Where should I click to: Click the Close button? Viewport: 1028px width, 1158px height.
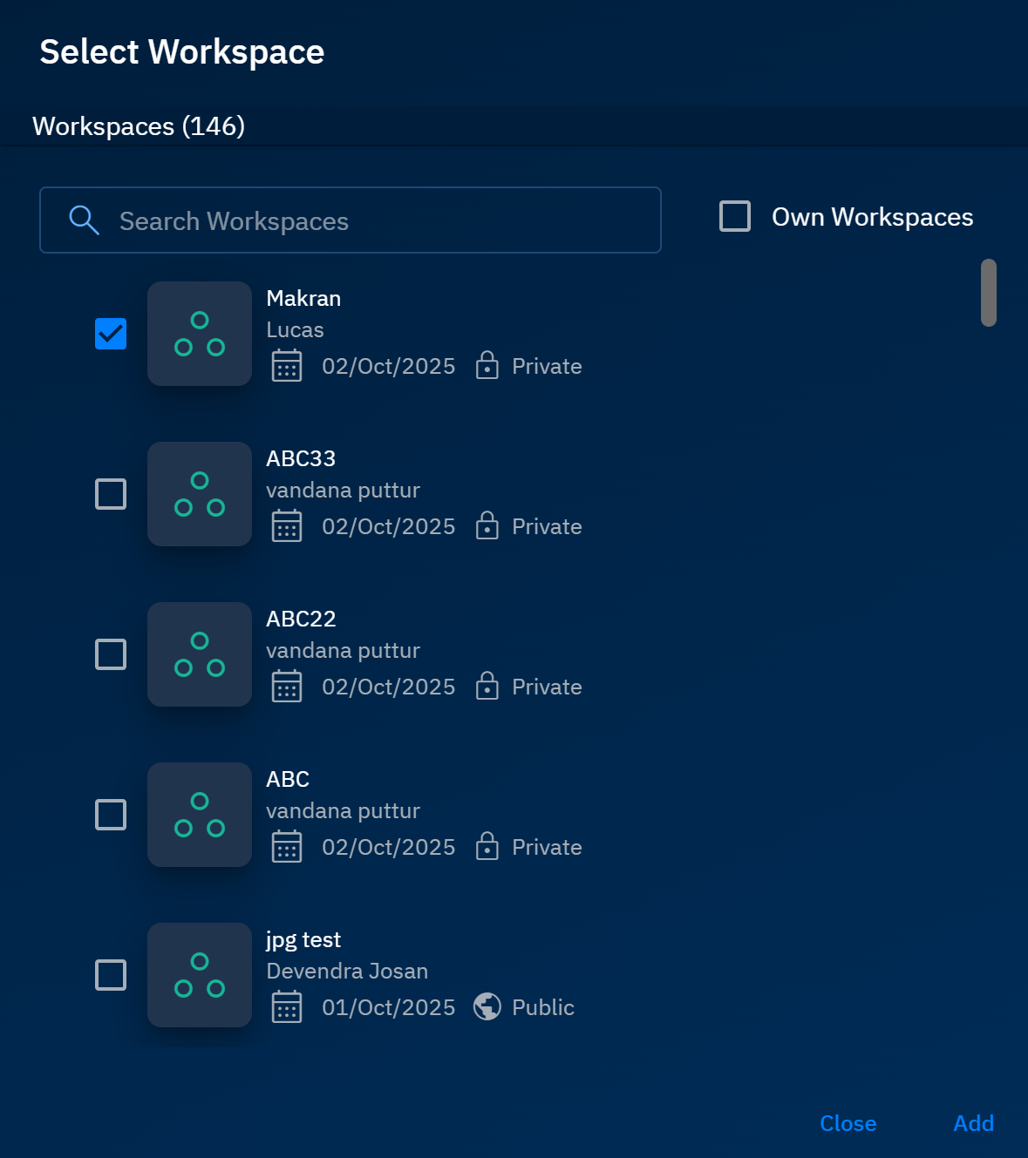pyautogui.click(x=848, y=1123)
